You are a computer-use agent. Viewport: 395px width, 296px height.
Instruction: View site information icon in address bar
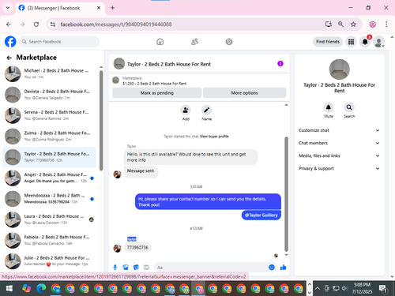pos(53,24)
